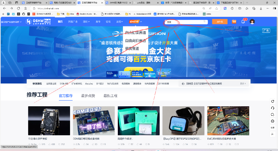Viewport: 278px width, 151px height.
Task: Click the 广告 label on banner
Action: tap(266, 31)
